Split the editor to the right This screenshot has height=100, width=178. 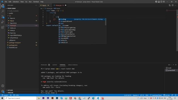click(x=172, y=5)
